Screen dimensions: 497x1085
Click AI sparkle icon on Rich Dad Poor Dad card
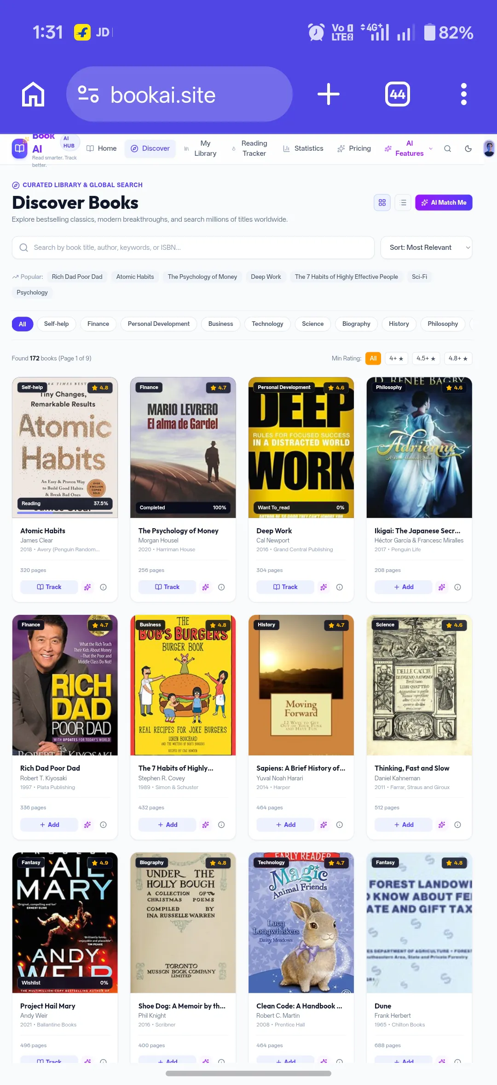click(x=87, y=825)
